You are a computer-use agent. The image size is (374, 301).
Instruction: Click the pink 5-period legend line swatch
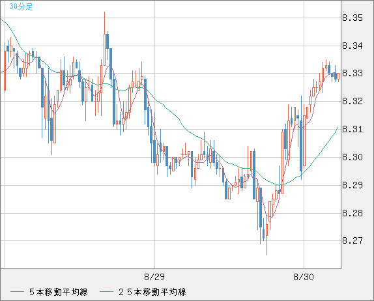(17, 292)
